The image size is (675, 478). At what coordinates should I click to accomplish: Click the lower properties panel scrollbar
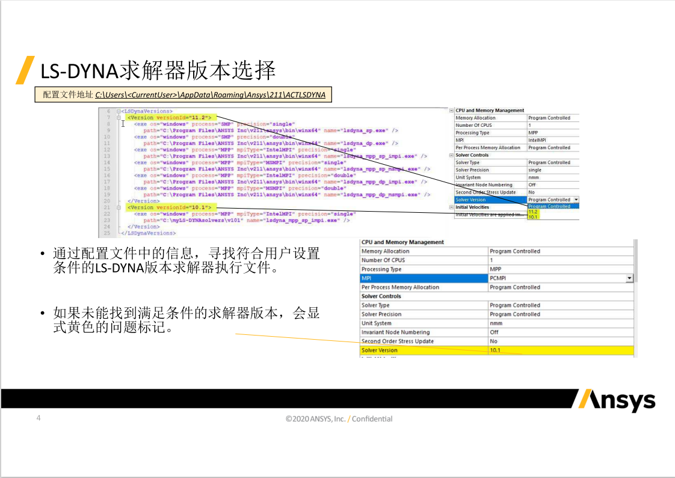pyautogui.click(x=636, y=265)
